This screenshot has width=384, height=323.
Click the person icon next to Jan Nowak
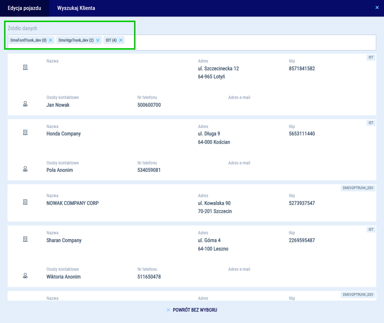click(x=25, y=104)
